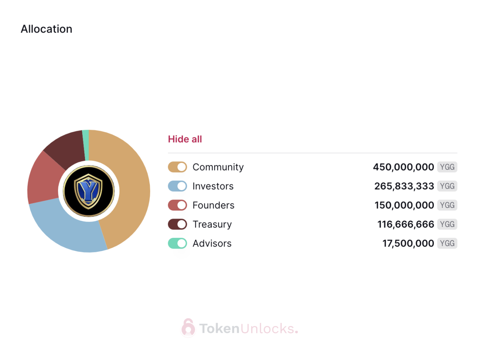Disable the Founders allocation toggle

(177, 205)
